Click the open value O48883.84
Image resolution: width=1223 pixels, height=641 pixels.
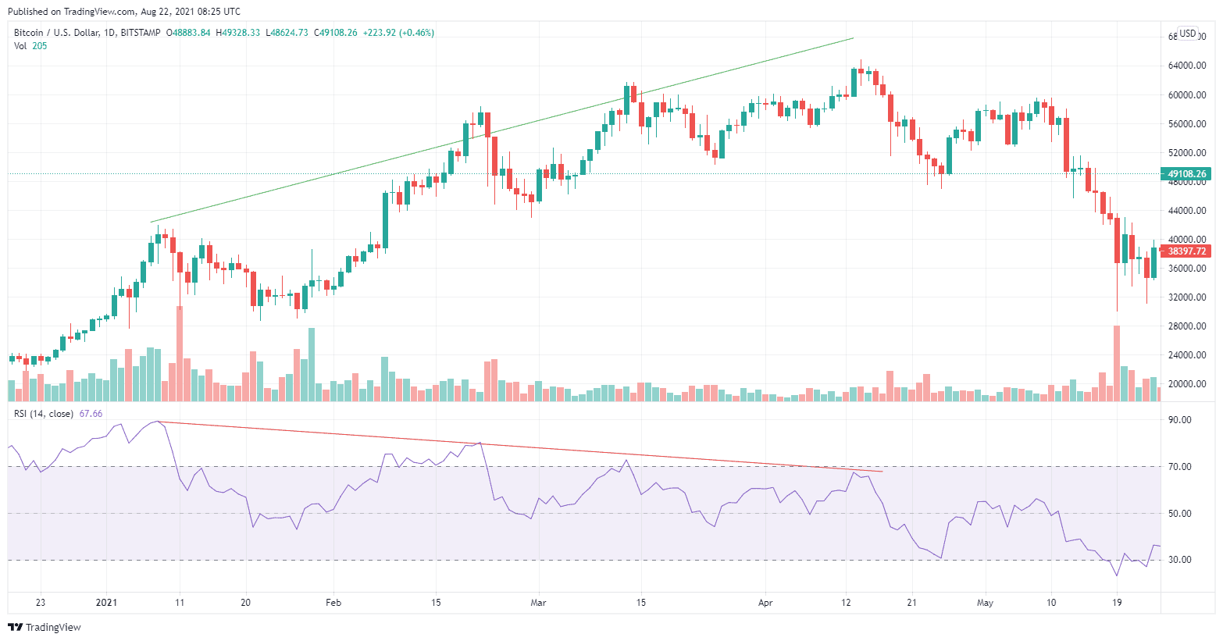click(188, 33)
